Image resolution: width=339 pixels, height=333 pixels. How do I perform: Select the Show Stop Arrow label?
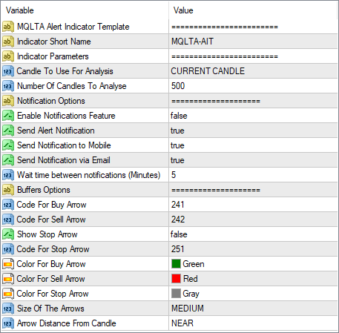(x=47, y=234)
